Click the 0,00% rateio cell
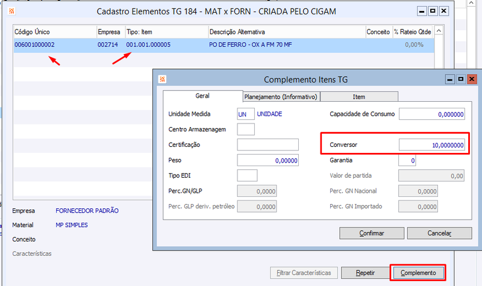 tap(414, 45)
